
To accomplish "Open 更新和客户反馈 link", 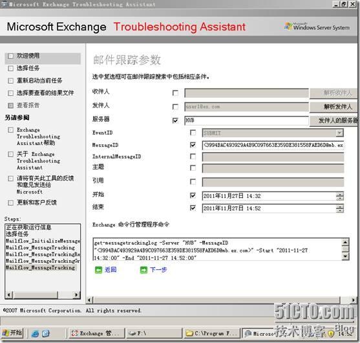I will coord(36,203).
